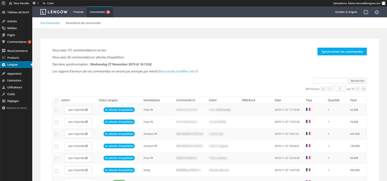Open the Lengow settings gear icon
This screenshot has width=387, height=181.
click(x=377, y=12)
